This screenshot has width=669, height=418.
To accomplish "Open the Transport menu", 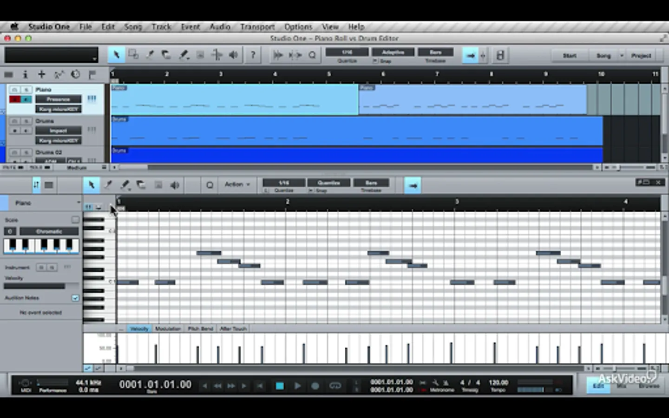I will (257, 27).
